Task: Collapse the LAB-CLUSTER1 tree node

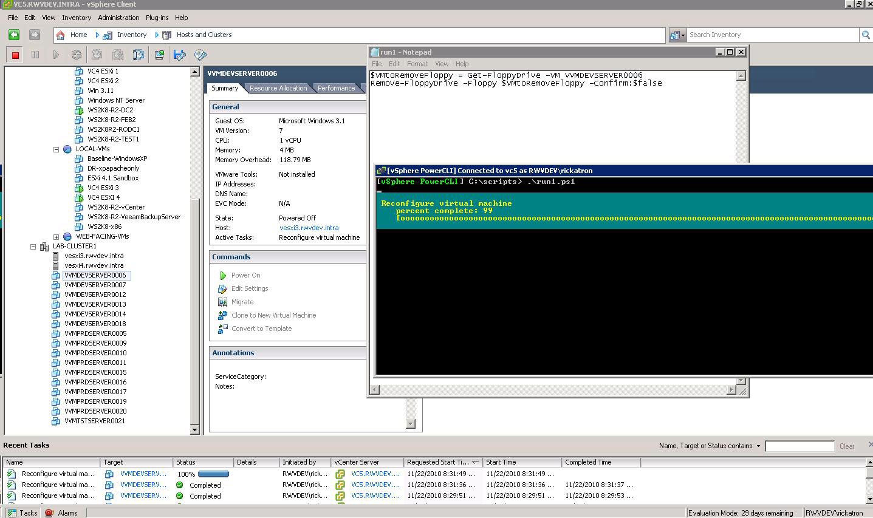Action: tap(33, 246)
